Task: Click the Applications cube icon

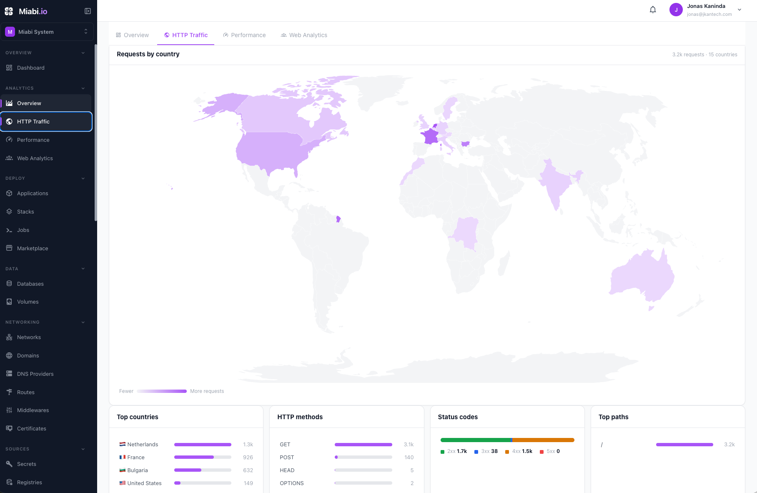Action: click(9, 193)
